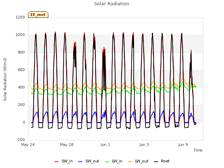Screen dimensions: 224x168
Task: Click the black Rnet legend swatch
Action: [156, 162]
